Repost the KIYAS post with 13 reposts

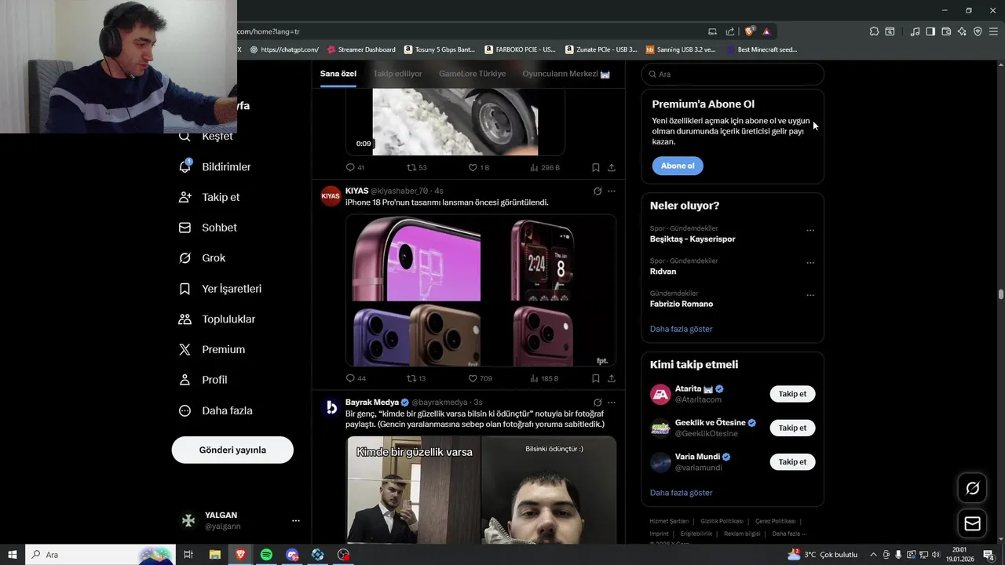point(416,378)
